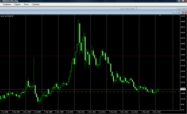Click the 32.65 price scale label
The height and width of the screenshot is (114, 187).
183,55
